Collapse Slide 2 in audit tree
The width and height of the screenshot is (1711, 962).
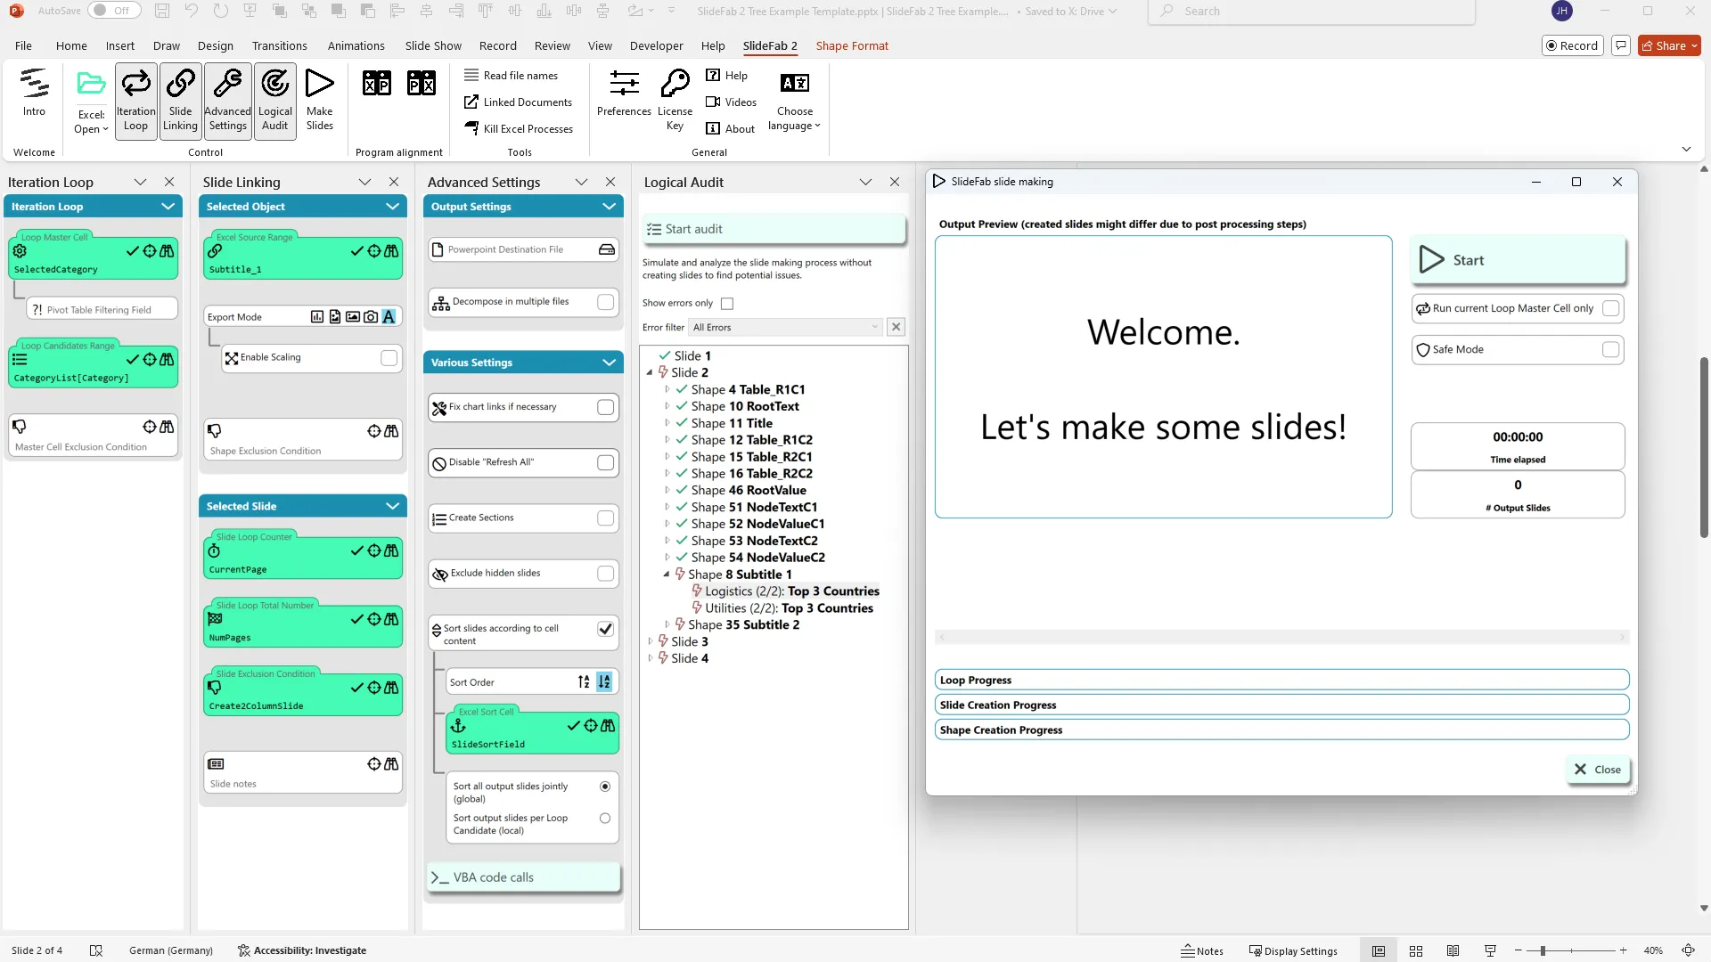pyautogui.click(x=650, y=373)
